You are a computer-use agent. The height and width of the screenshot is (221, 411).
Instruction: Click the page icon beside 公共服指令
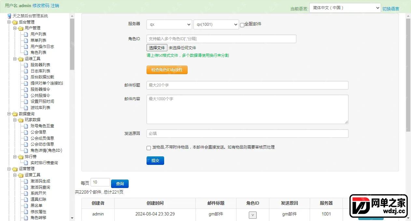tap(26, 96)
